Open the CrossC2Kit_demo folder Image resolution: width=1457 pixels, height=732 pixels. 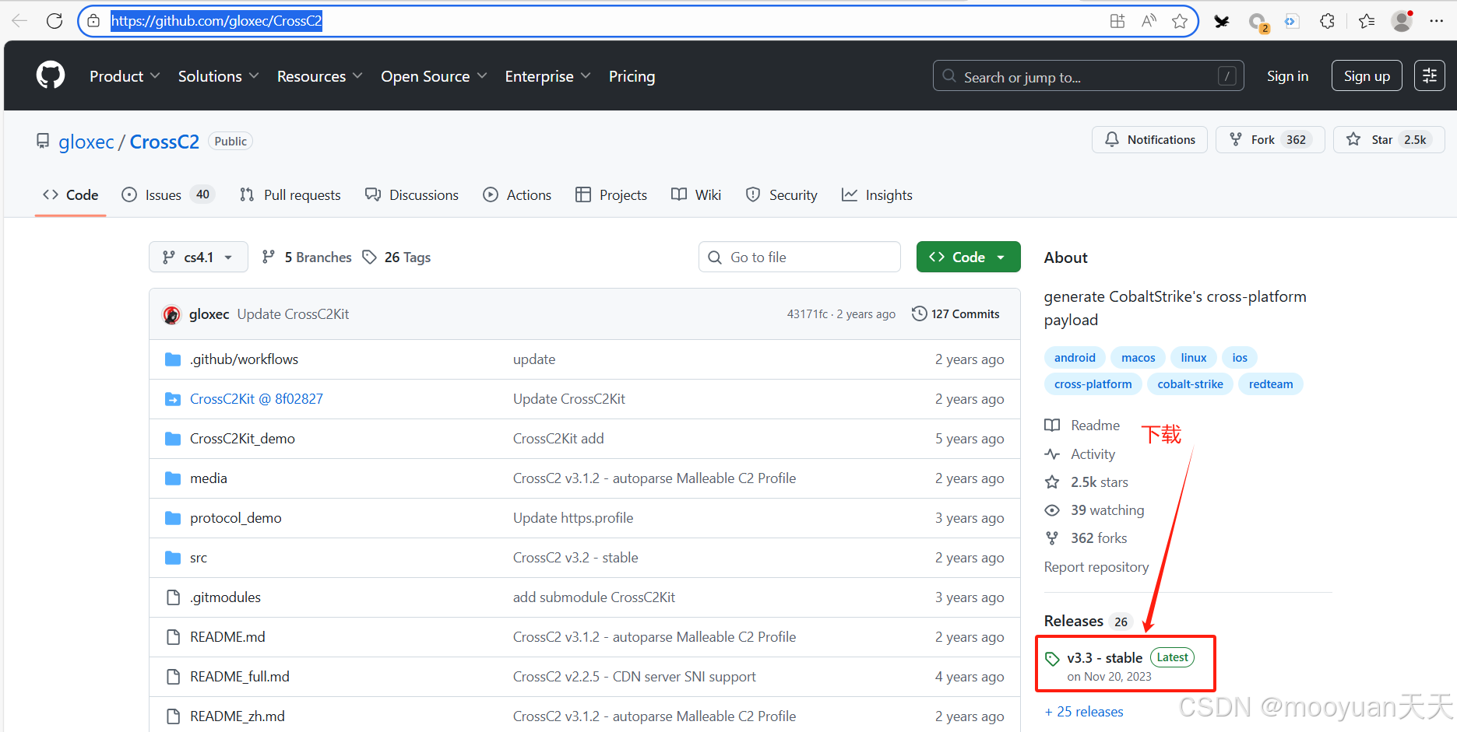tap(242, 439)
